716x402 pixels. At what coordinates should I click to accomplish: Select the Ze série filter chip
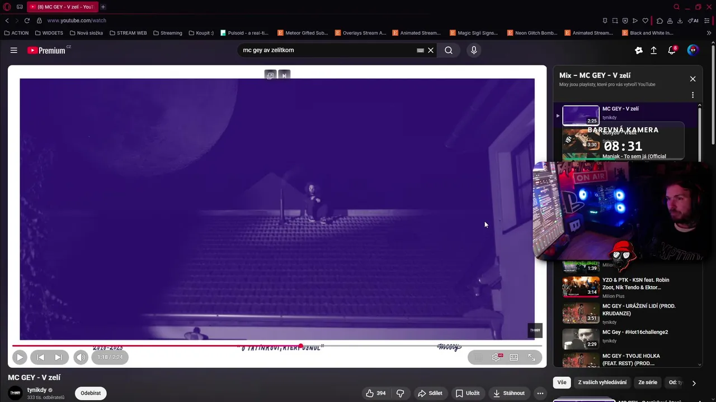[648, 382]
